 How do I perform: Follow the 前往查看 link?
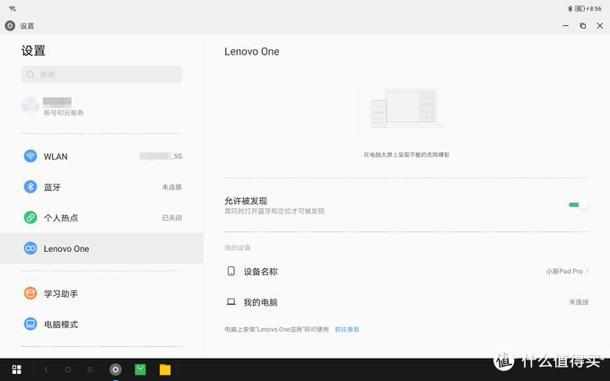point(347,329)
